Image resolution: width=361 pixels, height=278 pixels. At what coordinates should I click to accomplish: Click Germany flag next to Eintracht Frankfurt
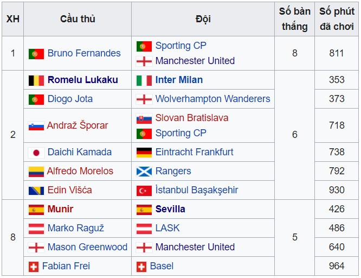point(144,153)
